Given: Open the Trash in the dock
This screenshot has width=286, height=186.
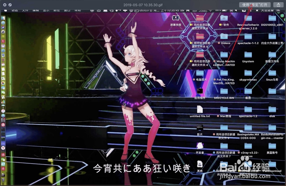Looking at the screenshot, I should click(3, 180).
